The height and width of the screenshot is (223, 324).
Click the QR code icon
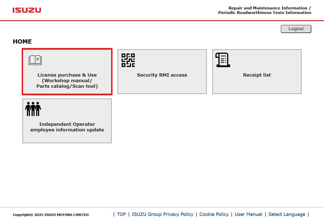[x=128, y=60]
